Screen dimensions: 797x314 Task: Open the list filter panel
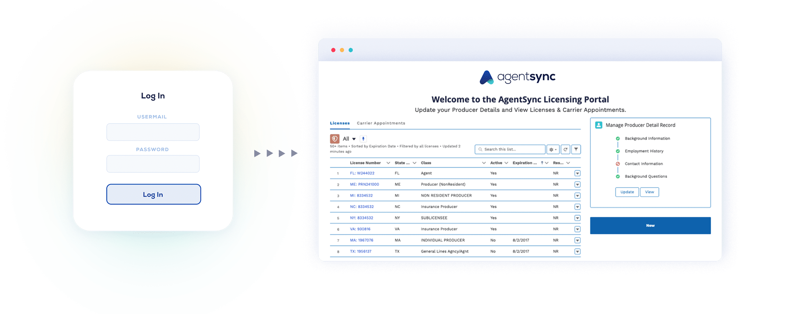click(x=576, y=149)
